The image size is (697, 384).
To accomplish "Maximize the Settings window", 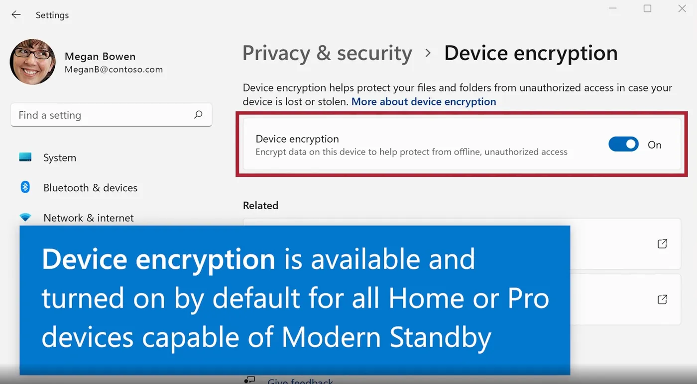I will click(647, 8).
